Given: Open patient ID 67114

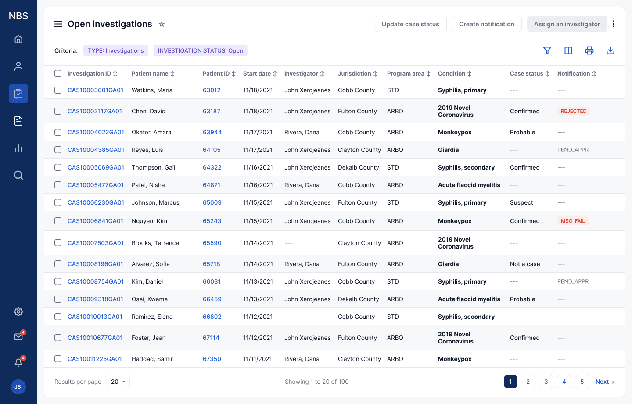Looking at the screenshot, I should tap(211, 338).
